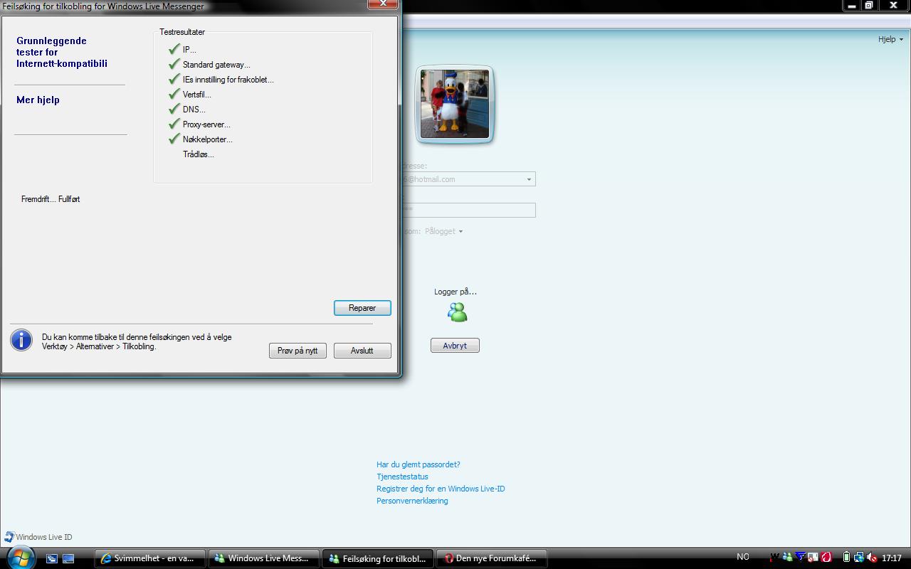Image resolution: width=911 pixels, height=569 pixels.
Task: Close the troubleshooting dialog window
Action: coord(383,4)
